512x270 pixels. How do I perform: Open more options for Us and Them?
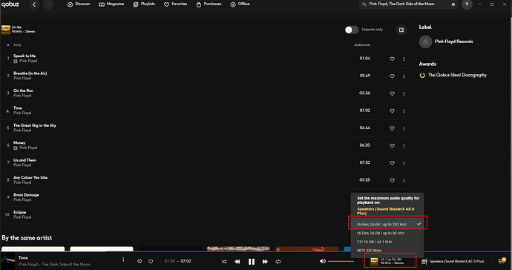404,163
